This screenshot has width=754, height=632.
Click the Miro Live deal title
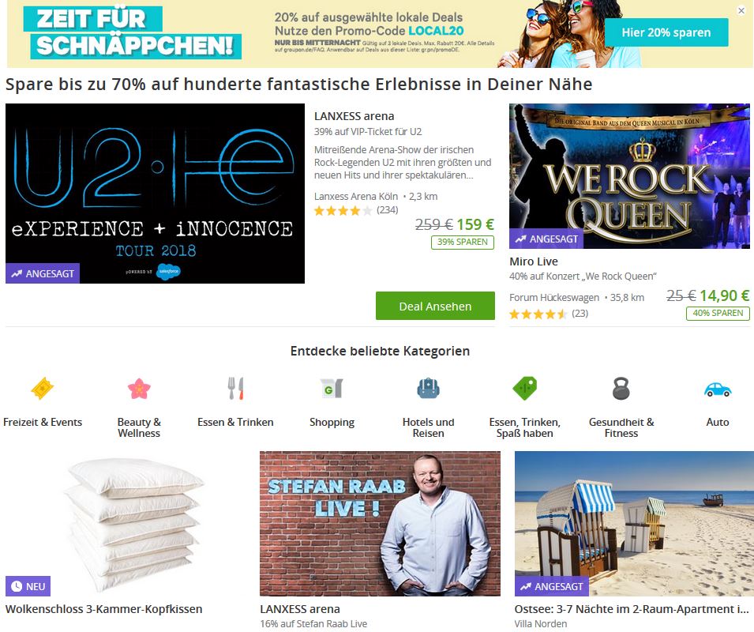click(x=534, y=261)
